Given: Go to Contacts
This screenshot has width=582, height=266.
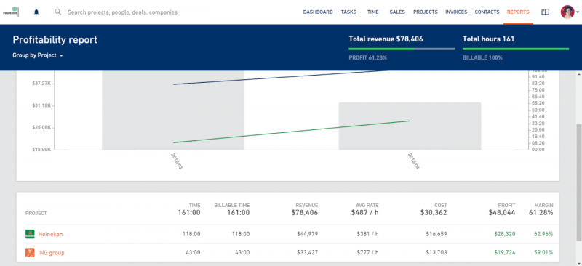Looking at the screenshot, I should tap(487, 12).
